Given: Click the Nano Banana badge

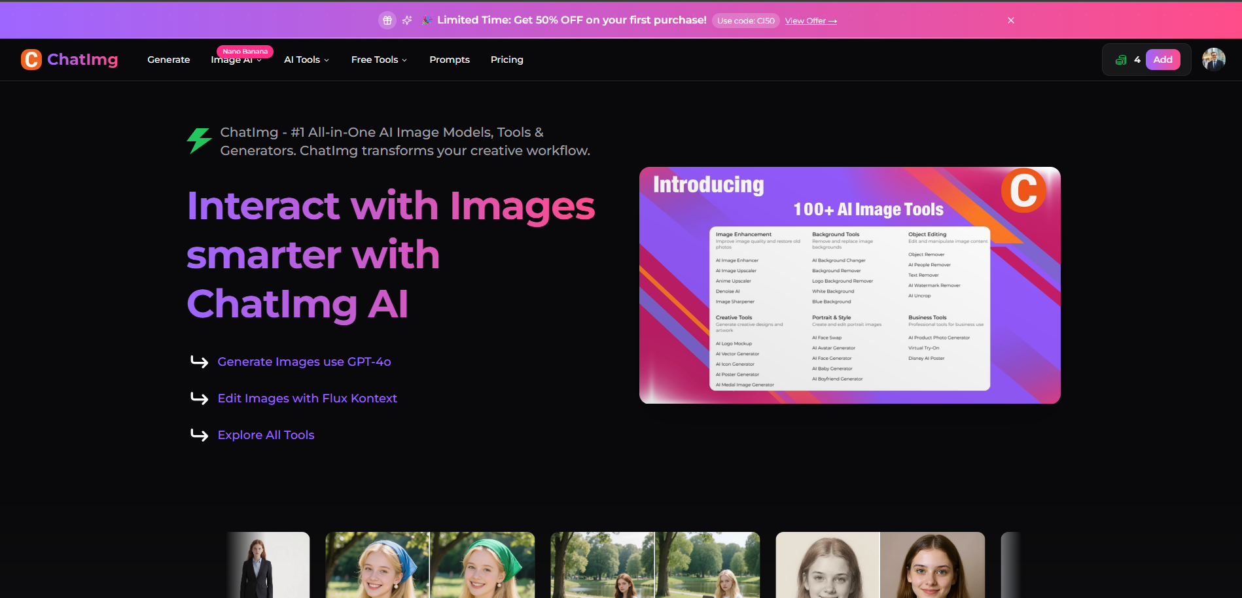Looking at the screenshot, I should pyautogui.click(x=245, y=51).
